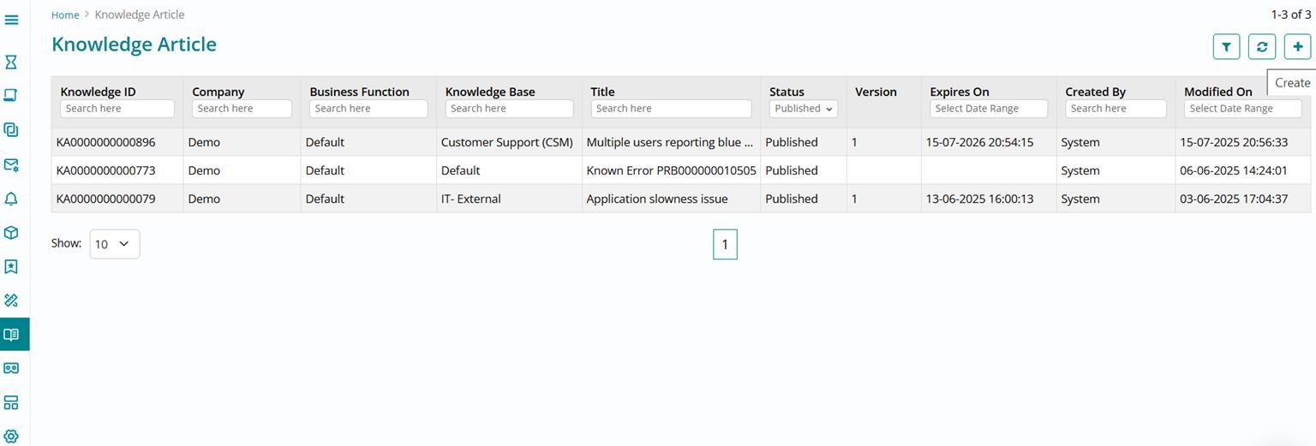This screenshot has width=1316, height=446.
Task: Open the Modified On date range picker
Action: (x=1242, y=109)
